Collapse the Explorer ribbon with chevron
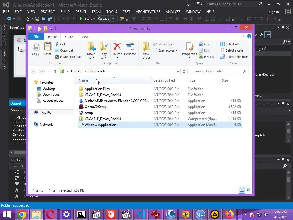The image size is (293, 220). [x=243, y=36]
